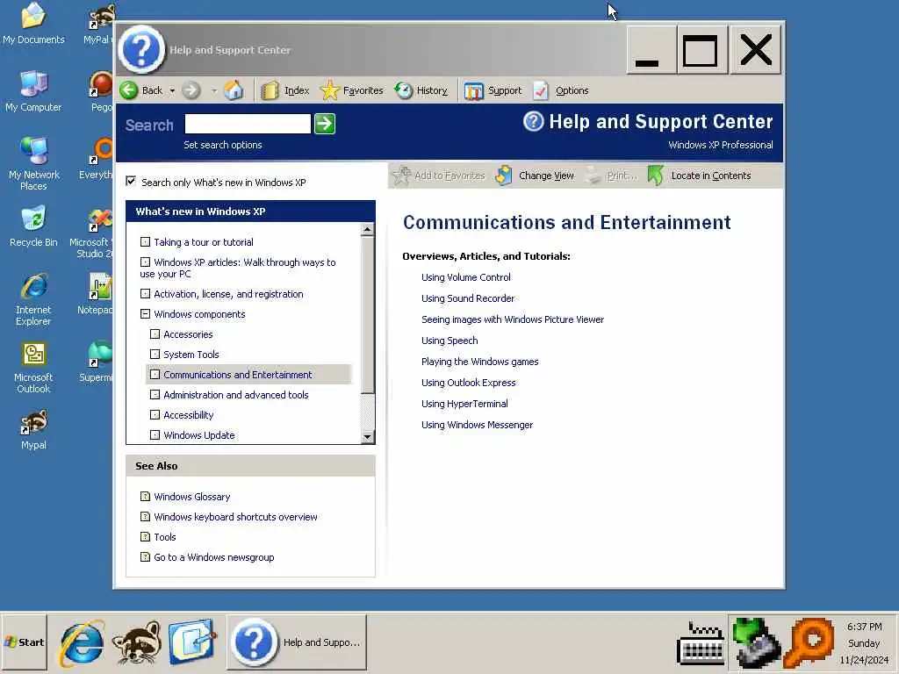Toggle Search only What's new checkbox
Viewport: 899px width, 674px height.
click(131, 181)
